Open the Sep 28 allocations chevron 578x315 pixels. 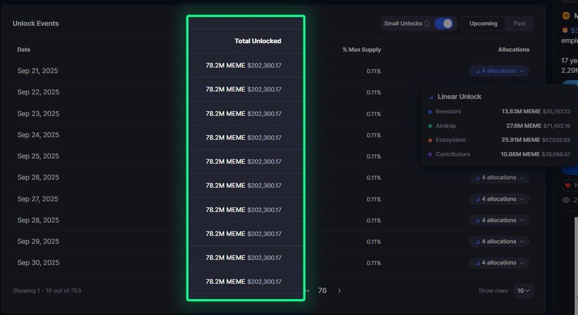pyautogui.click(x=522, y=221)
